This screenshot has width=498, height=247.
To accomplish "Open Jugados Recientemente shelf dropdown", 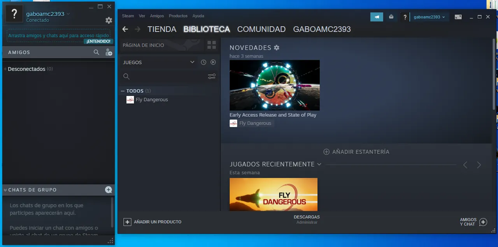I will click(319, 164).
